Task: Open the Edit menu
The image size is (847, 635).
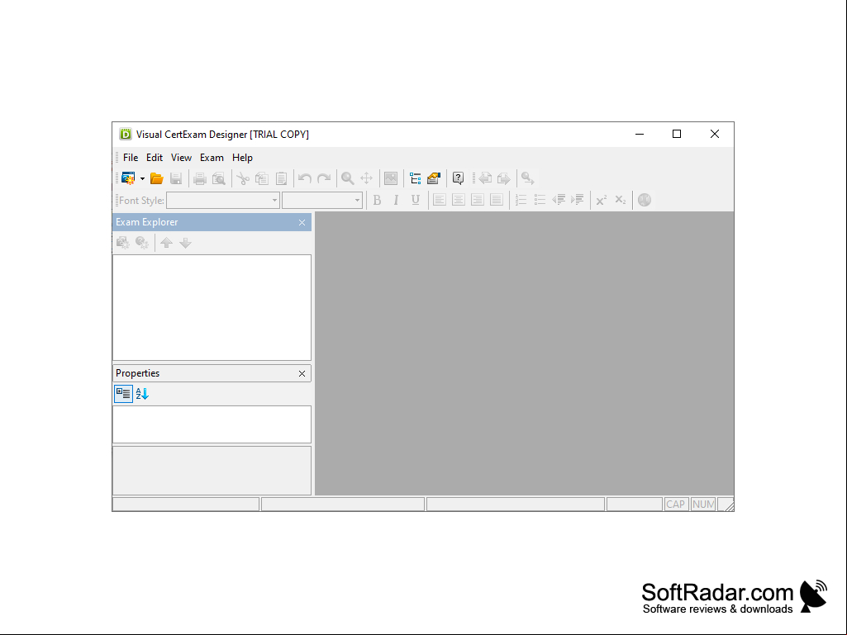Action: (x=155, y=158)
